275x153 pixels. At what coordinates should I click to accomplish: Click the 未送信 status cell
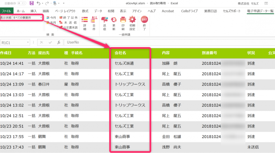click(253, 147)
